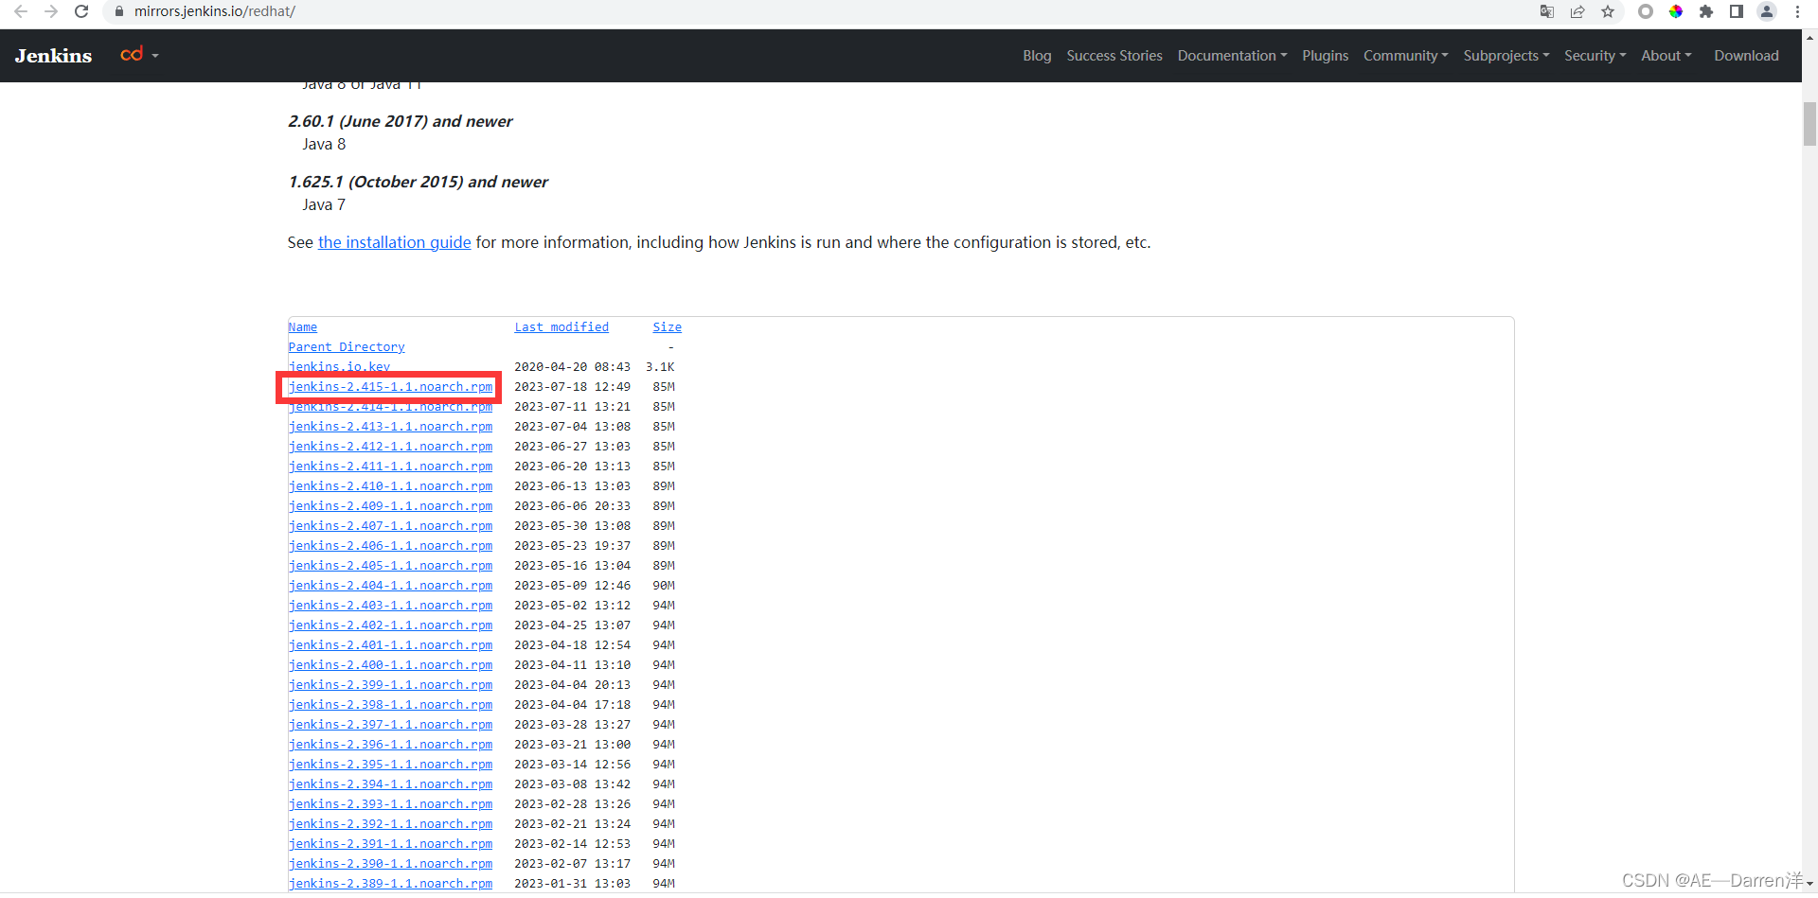Click the color wheel extension icon
Screen dimensions: 1818x898
coord(1676,12)
